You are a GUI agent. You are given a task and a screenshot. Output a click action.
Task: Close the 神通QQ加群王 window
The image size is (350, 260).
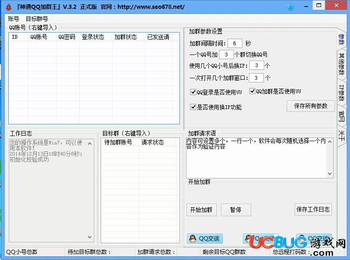(336, 5)
